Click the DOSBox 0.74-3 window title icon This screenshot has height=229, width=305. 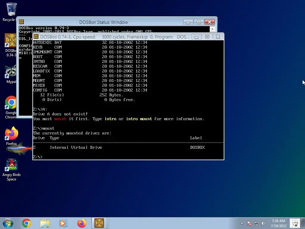36,36
